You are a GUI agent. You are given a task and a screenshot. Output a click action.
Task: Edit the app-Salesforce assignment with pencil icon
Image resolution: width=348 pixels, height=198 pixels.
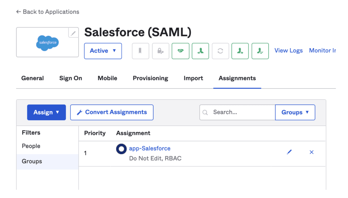(x=289, y=152)
